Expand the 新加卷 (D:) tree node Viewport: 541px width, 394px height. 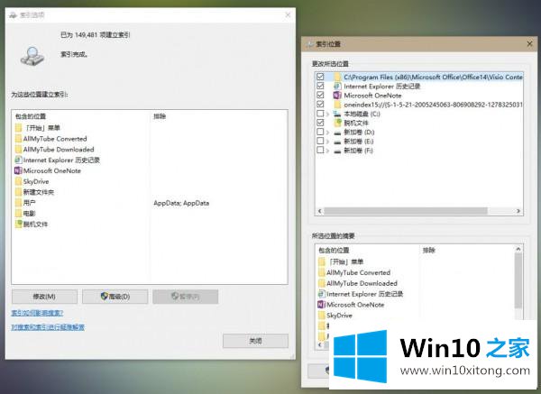328,133
